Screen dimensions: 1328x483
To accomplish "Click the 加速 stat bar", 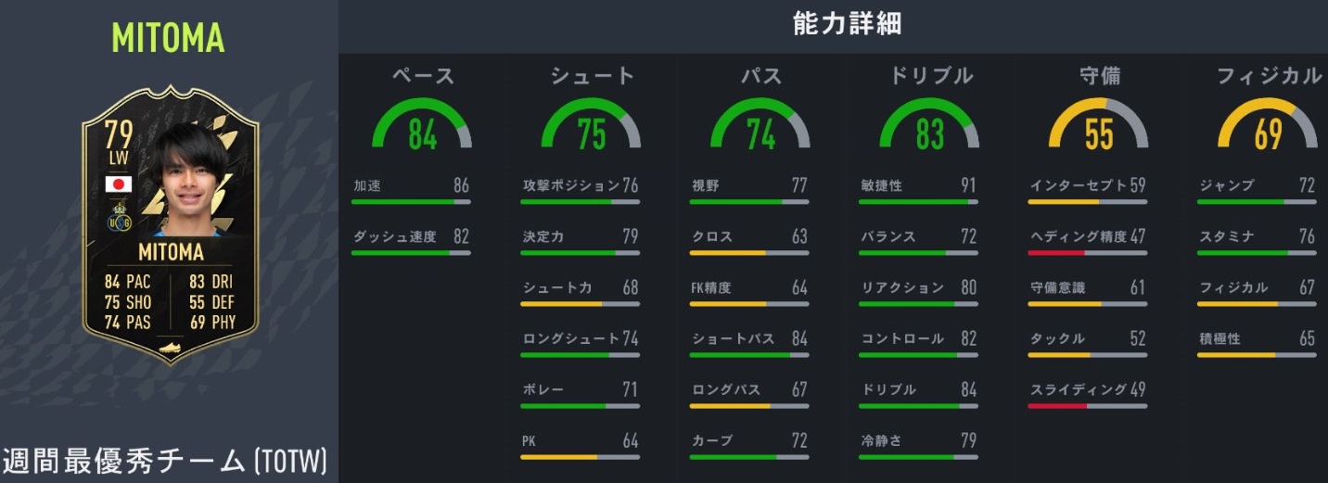I will coord(411,201).
